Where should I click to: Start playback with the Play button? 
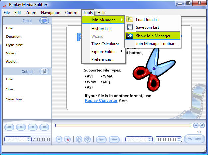[x=21, y=127]
